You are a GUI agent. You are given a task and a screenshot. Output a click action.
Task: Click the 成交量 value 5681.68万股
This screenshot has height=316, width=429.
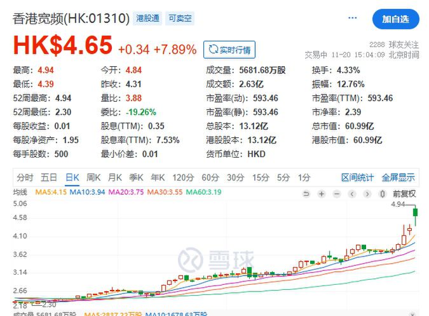[262, 71]
